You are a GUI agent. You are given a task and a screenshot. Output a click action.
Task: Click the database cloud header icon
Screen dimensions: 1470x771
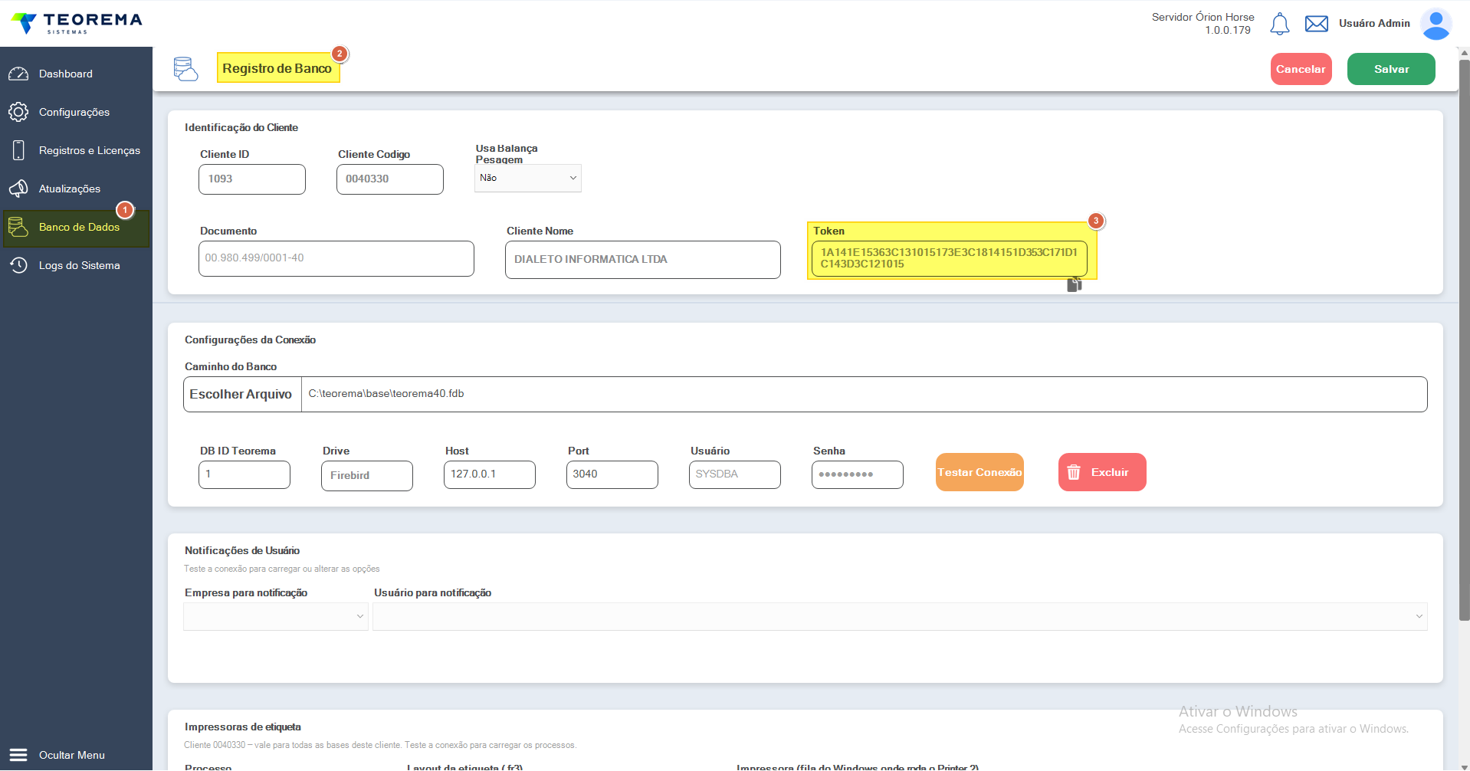coord(185,69)
